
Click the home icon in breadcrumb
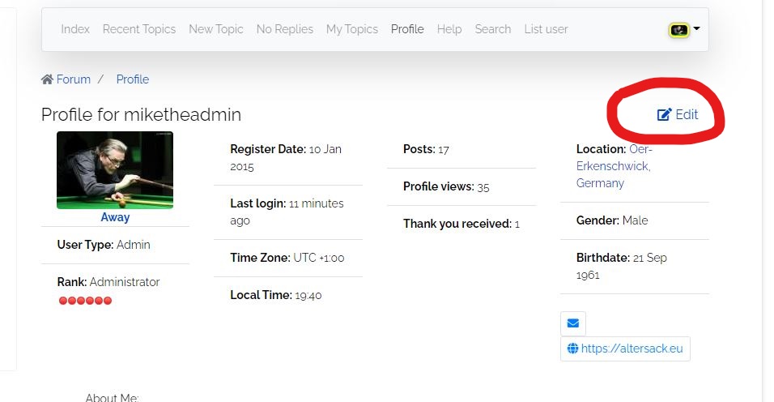(47, 79)
